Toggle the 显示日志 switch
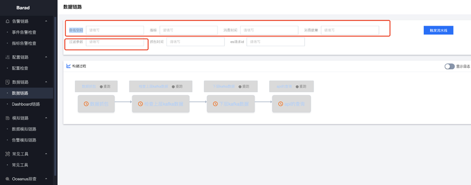 pos(449,67)
